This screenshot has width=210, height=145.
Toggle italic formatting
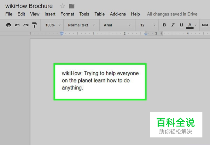(173, 25)
